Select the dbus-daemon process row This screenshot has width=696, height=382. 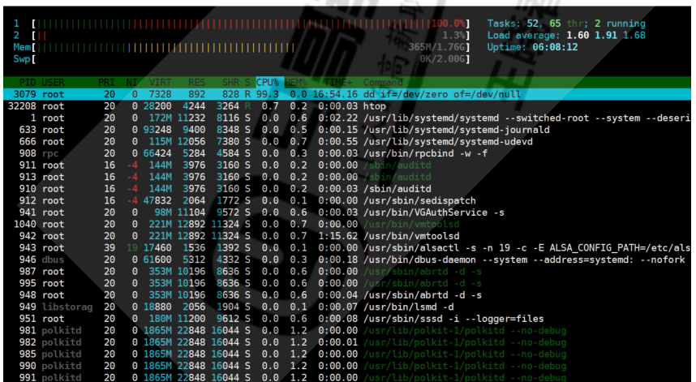[x=347, y=260]
